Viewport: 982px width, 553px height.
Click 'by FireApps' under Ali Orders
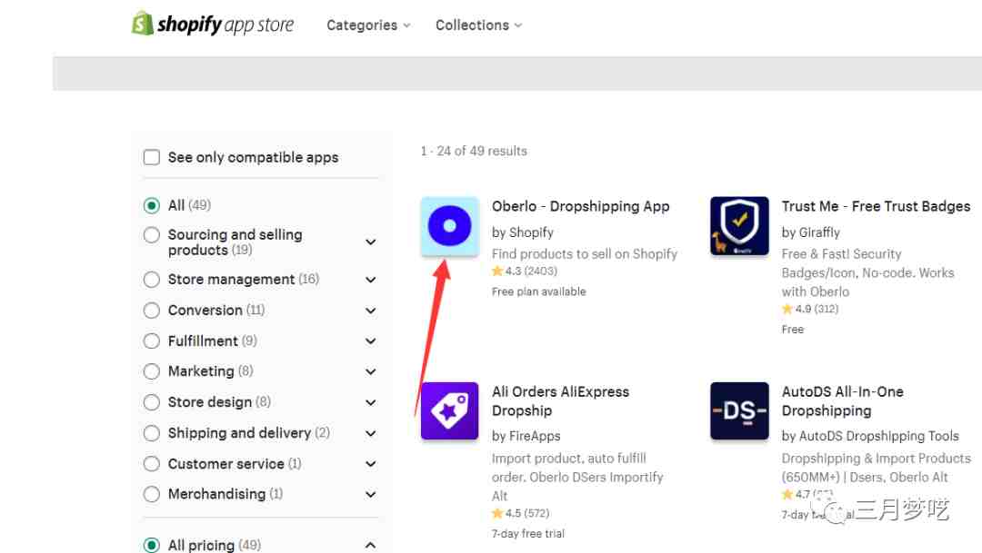526,436
